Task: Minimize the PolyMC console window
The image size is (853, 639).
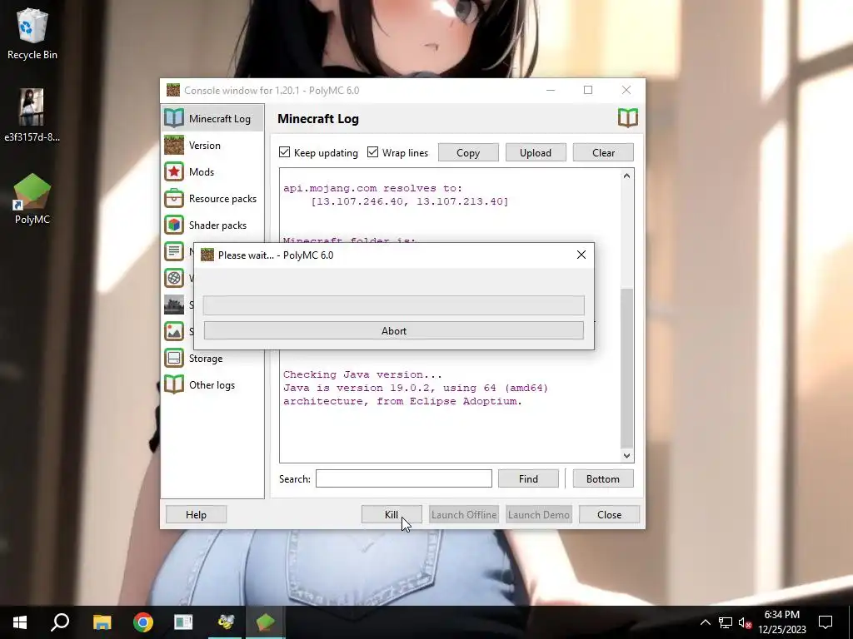Action: click(551, 90)
